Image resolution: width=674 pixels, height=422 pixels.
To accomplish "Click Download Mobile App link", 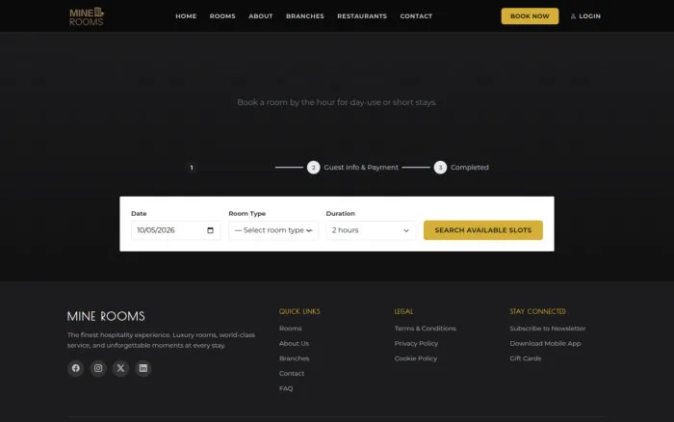I will 545,343.
